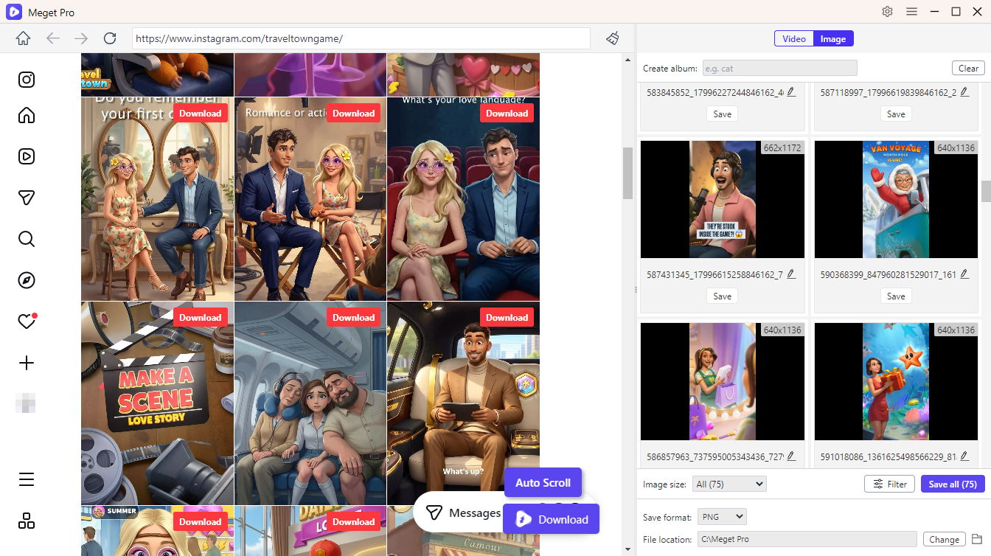Image resolution: width=991 pixels, height=556 pixels.
Task: Open Instagram Search in the sidebar
Action: 27,239
